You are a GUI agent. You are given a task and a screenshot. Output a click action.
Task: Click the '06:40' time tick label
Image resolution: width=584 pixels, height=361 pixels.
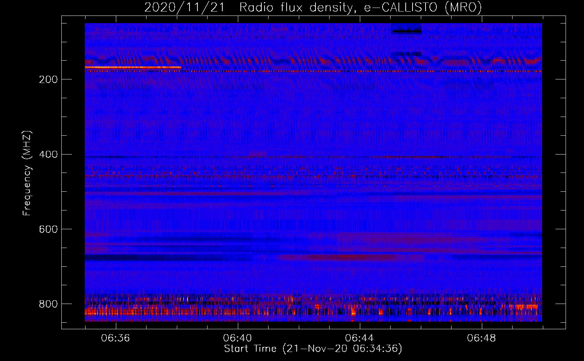click(x=237, y=338)
